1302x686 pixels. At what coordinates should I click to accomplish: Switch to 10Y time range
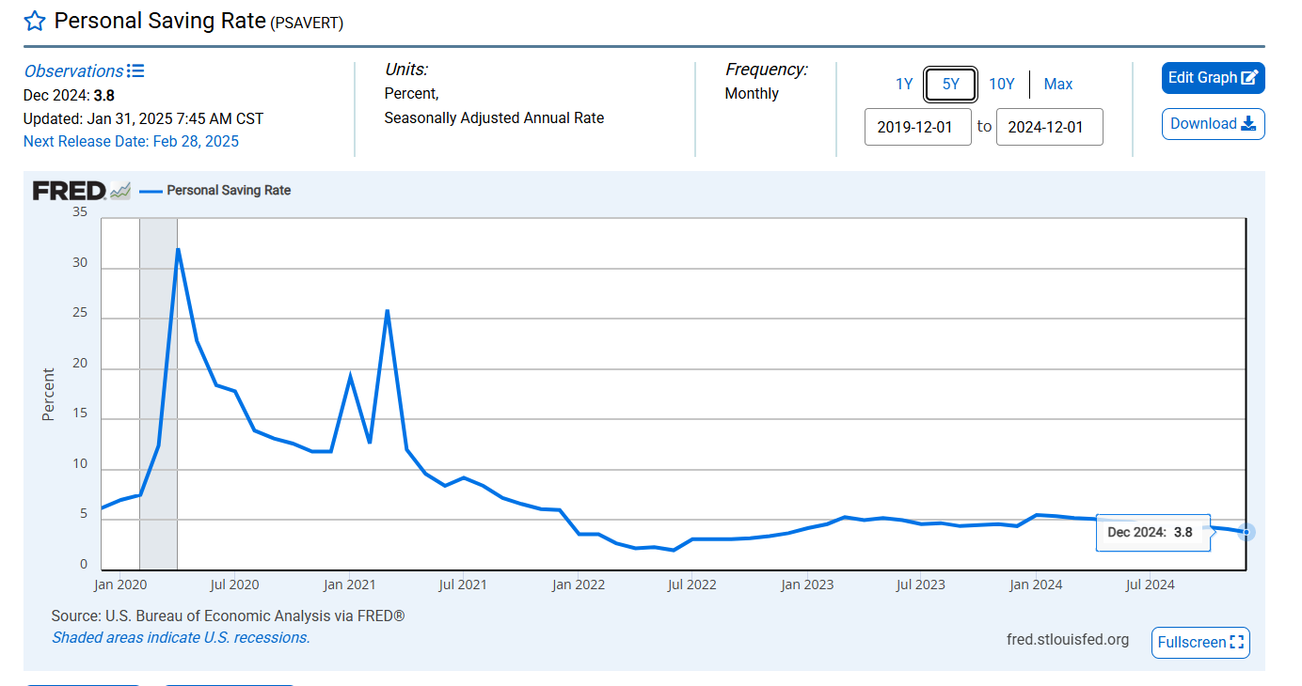pos(1001,85)
